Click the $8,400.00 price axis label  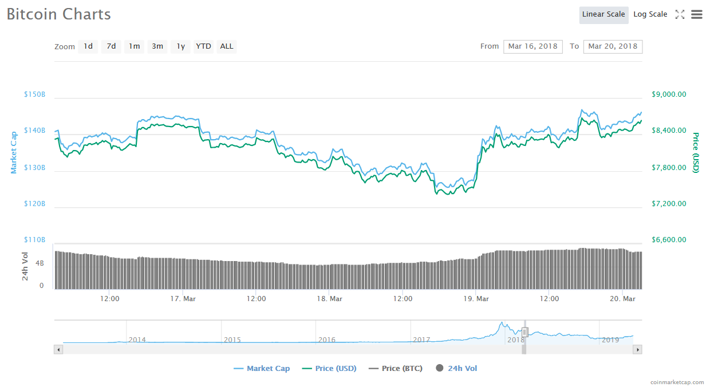(669, 131)
